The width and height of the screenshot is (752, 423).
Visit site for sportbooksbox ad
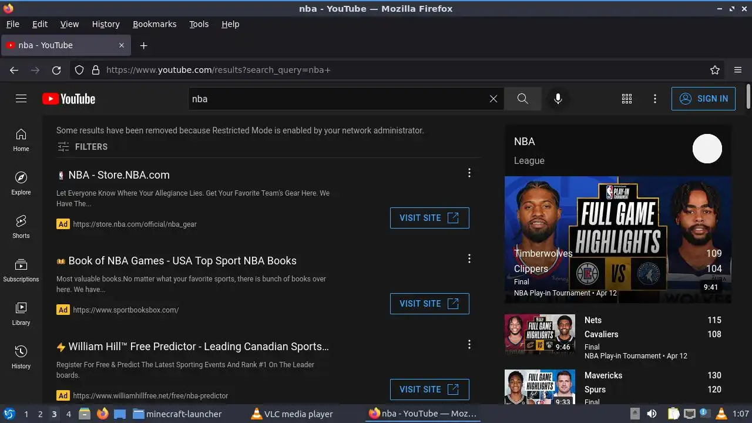429,303
